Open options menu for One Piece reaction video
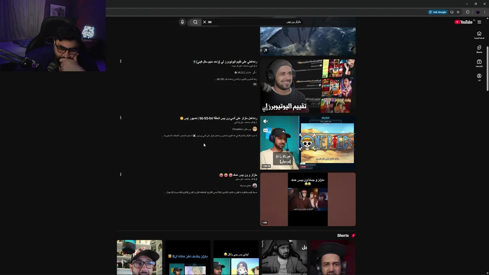This screenshot has width=489, height=275. click(x=121, y=118)
